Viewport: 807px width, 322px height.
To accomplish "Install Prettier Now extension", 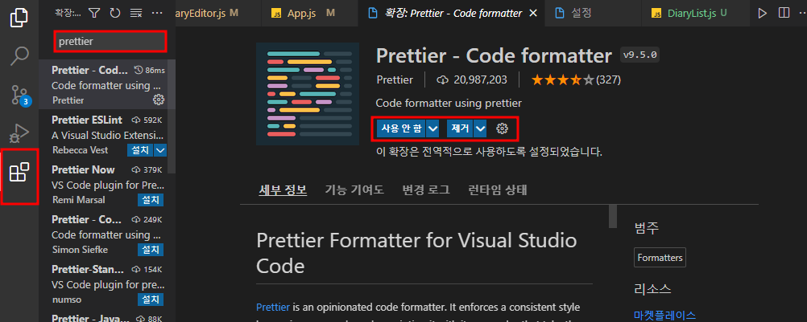I will (151, 199).
